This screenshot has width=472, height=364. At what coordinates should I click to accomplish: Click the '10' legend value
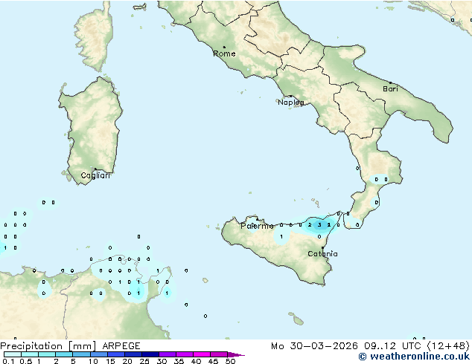click(93, 361)
